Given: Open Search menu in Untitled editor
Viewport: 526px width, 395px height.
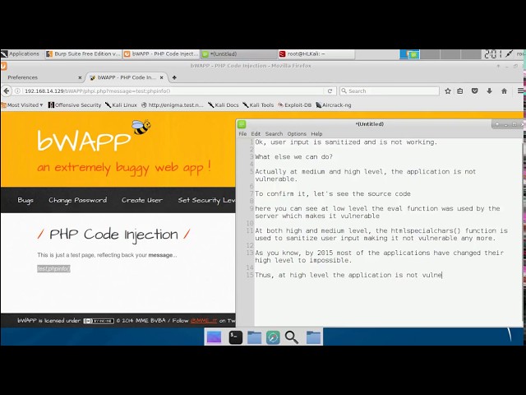Looking at the screenshot, I should tap(274, 133).
